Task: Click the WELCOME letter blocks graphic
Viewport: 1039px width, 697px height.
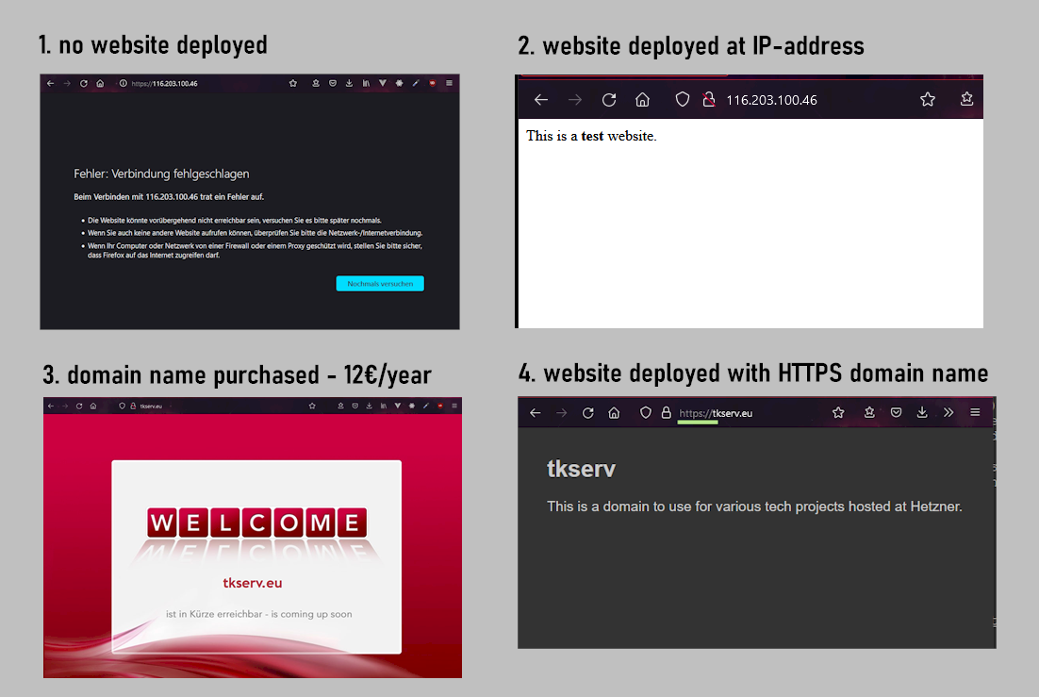Action: click(256, 523)
